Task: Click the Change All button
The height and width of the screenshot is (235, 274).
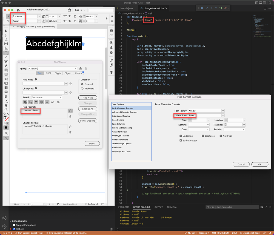Action: click(x=88, y=109)
